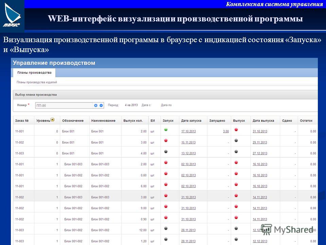
Task: Click gray release indicator in the quantity 1,20 row
Action: click(x=236, y=239)
